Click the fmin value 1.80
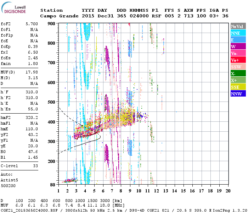The height and width of the screenshot is (213, 248). tap(33, 64)
